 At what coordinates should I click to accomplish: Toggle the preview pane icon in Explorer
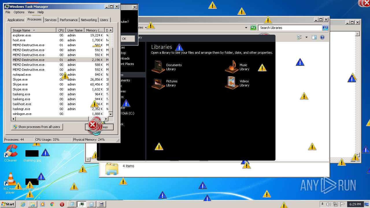(x=314, y=37)
